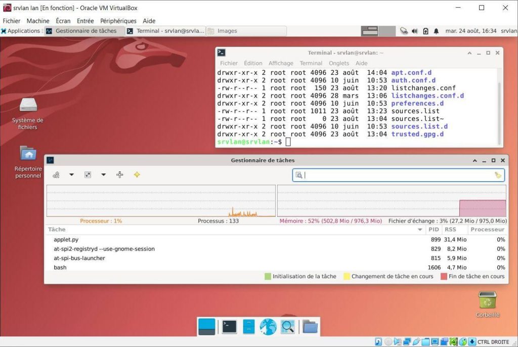Image resolution: width=518 pixels, height=347 pixels.
Task: Expand the dropdown arrow beside the gears icon
Action: click(71, 175)
